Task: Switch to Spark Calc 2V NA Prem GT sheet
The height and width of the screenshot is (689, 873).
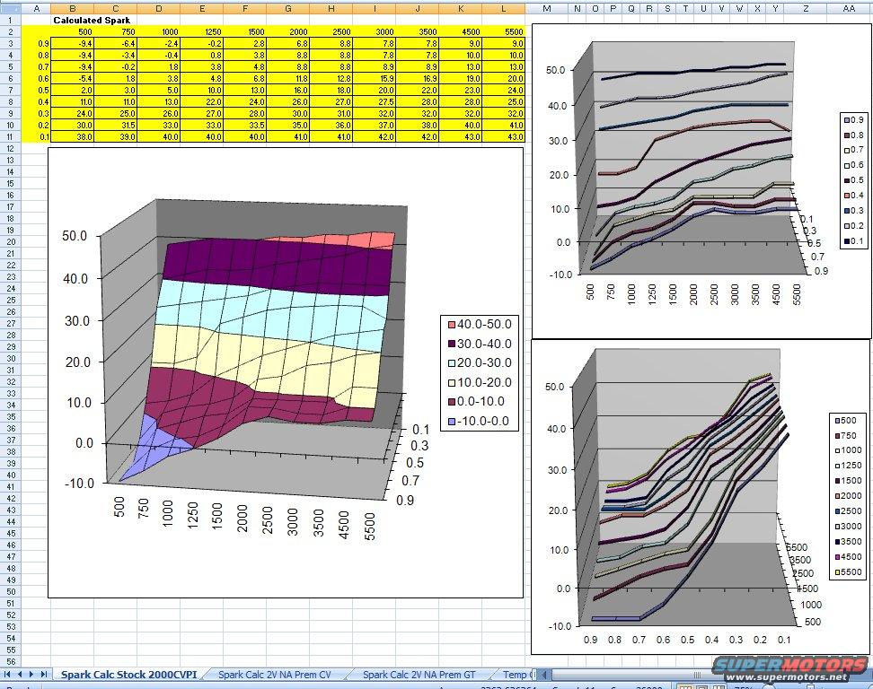Action: tap(419, 675)
